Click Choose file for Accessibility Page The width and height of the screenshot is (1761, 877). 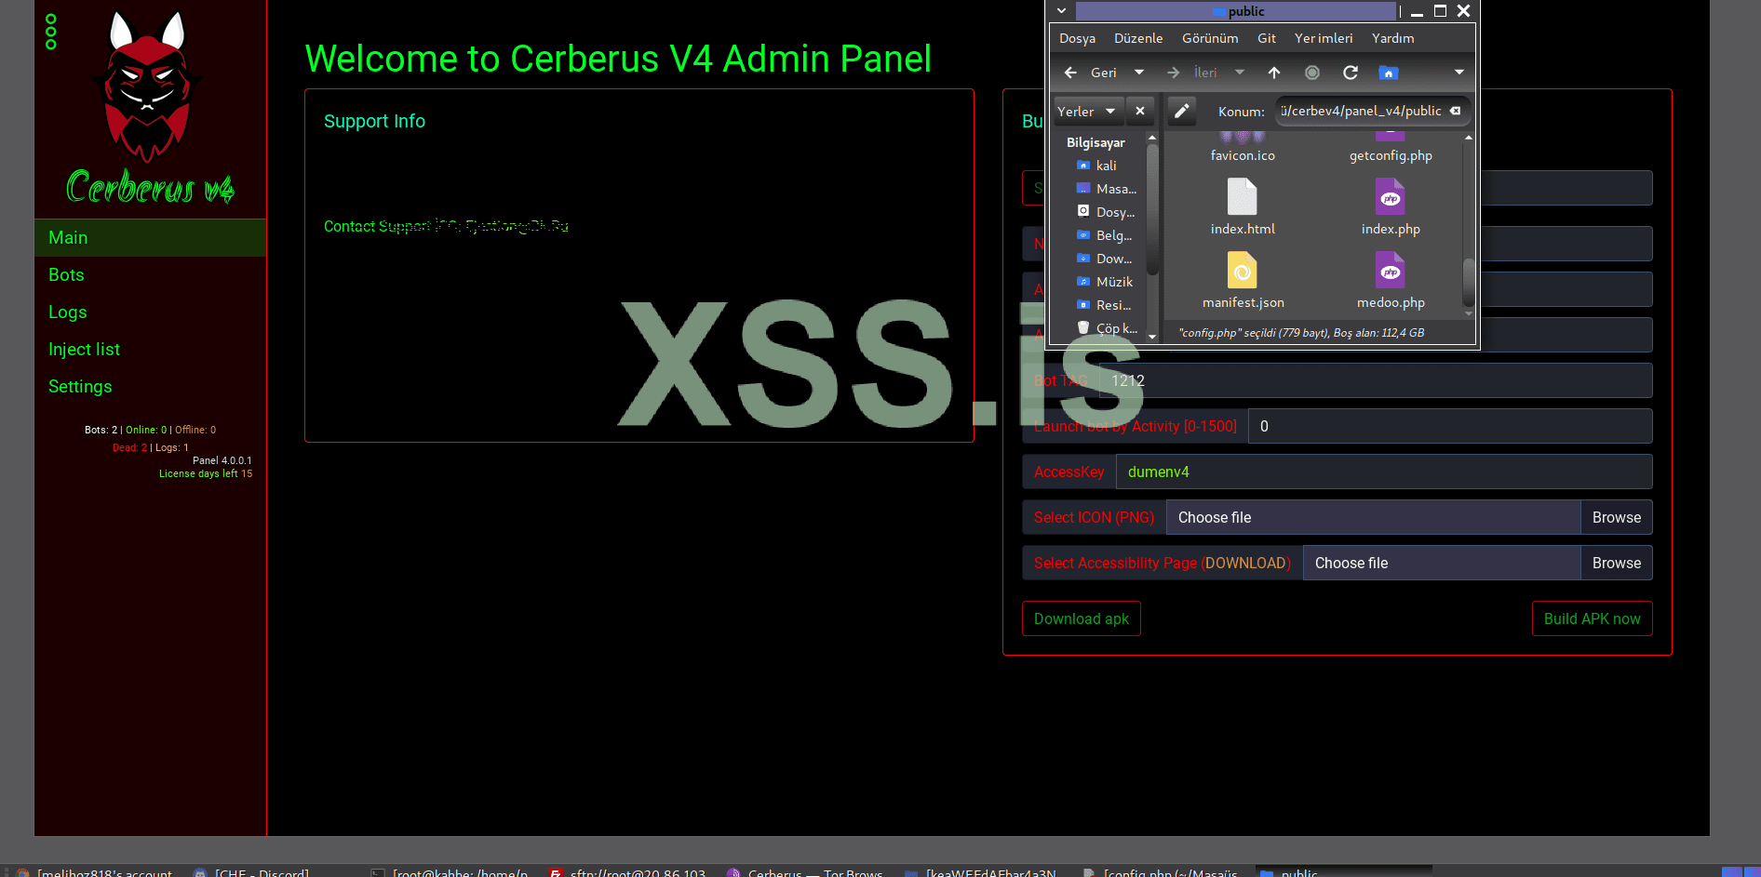point(1442,563)
